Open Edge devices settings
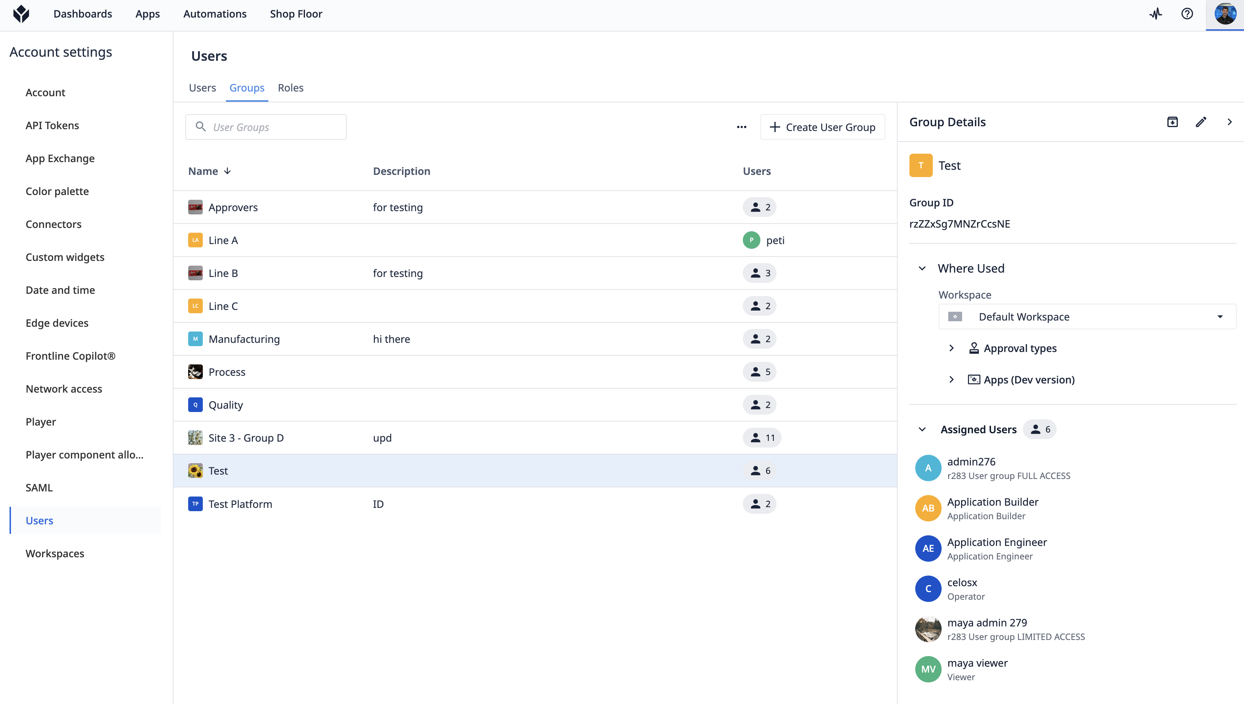This screenshot has width=1244, height=704. tap(57, 323)
